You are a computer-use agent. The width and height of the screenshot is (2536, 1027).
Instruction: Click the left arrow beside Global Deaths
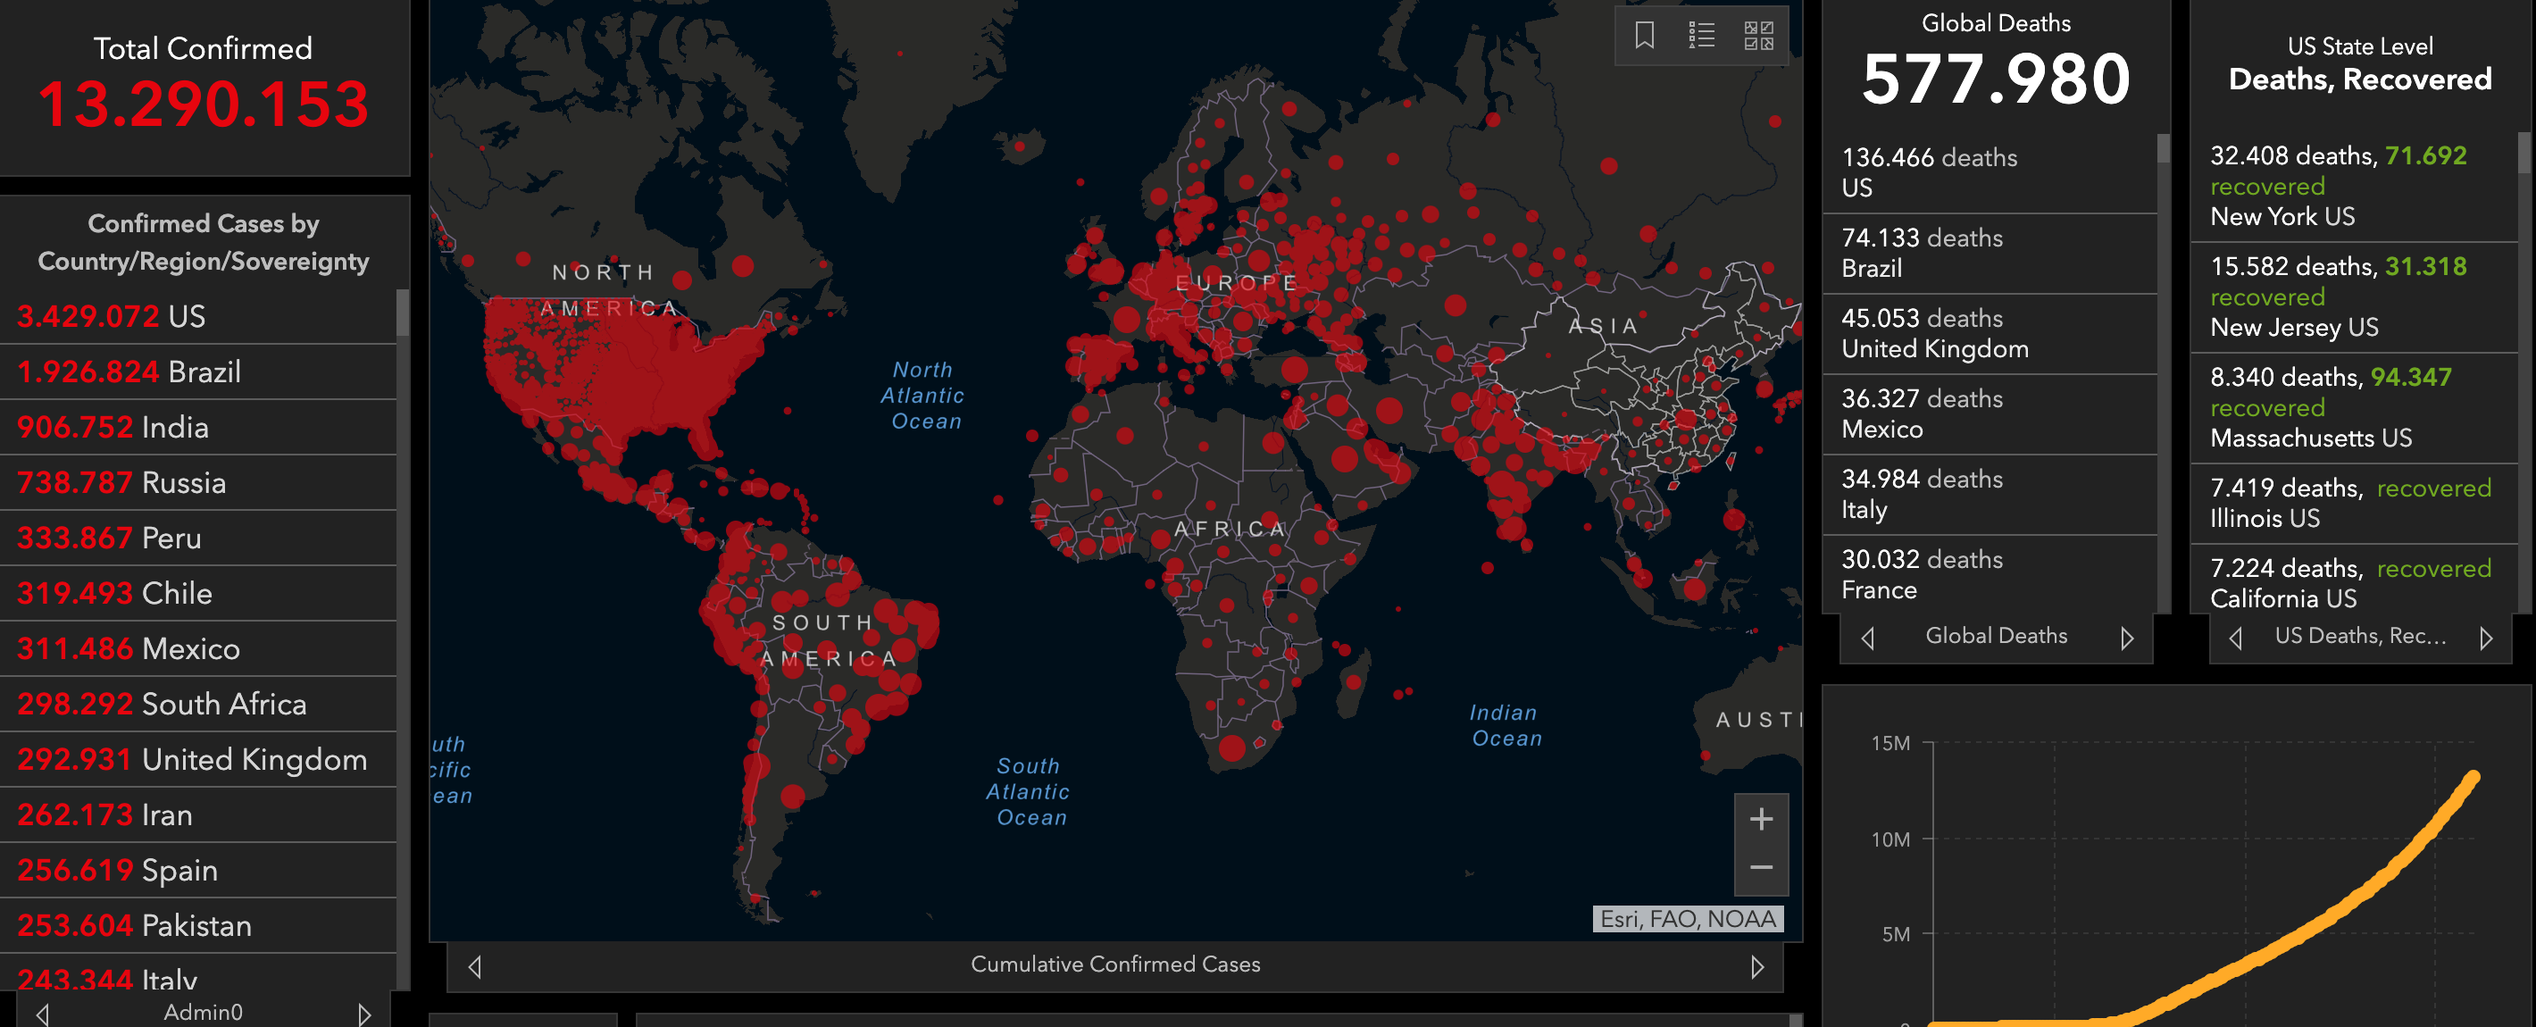tap(1867, 638)
